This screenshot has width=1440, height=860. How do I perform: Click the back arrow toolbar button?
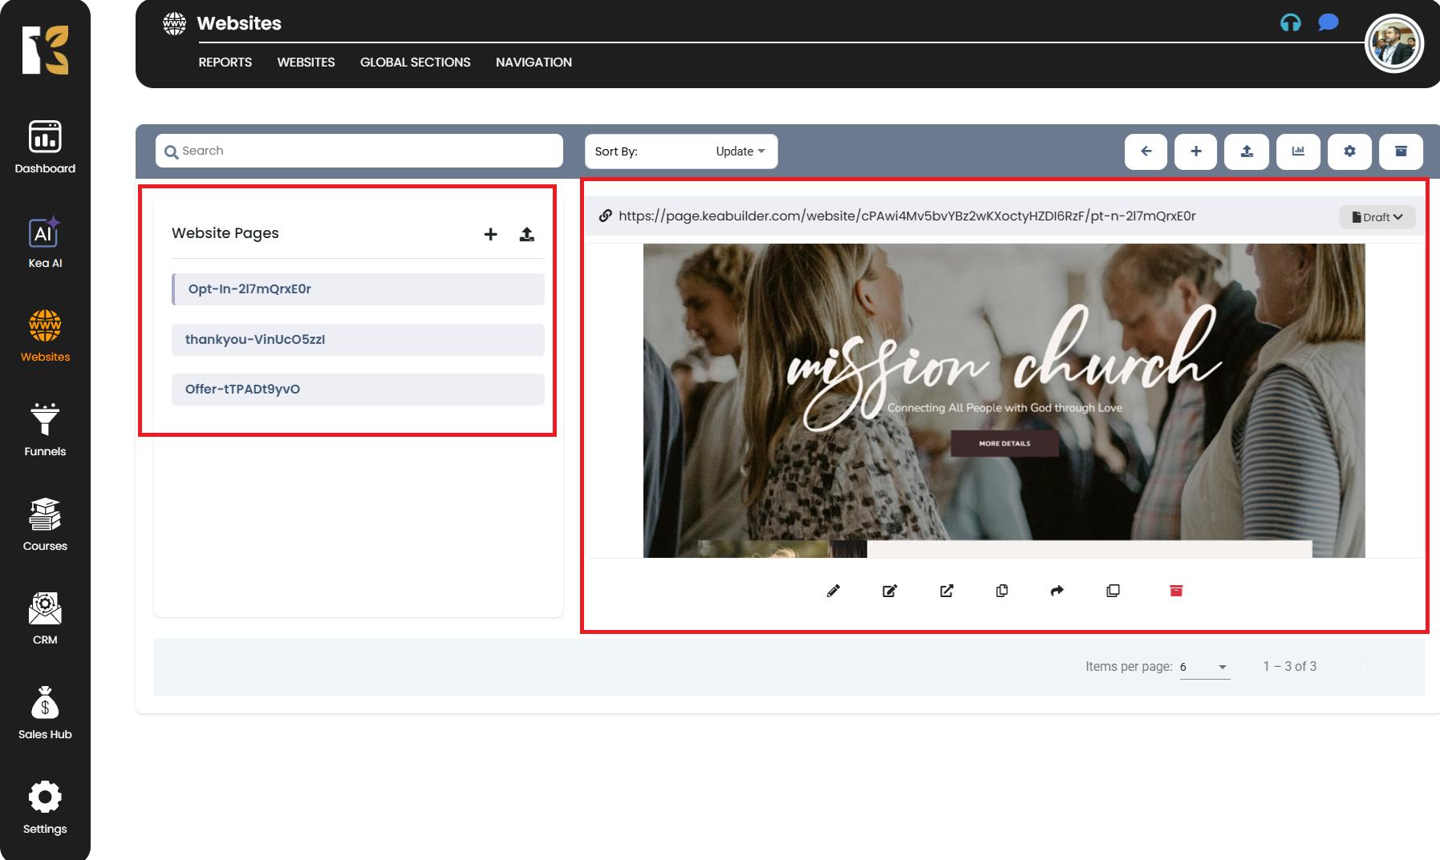(1146, 151)
